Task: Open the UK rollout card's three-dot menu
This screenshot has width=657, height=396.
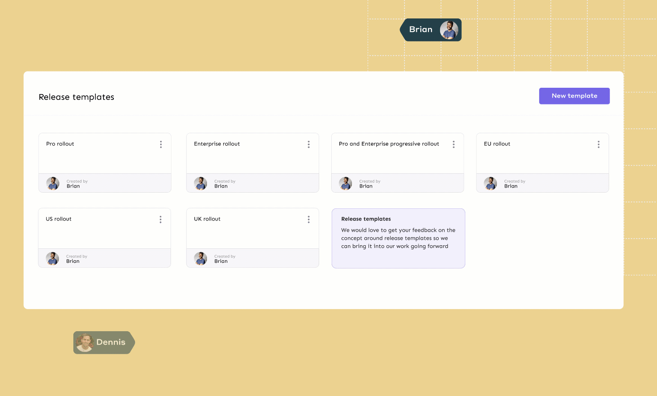Action: 309,220
